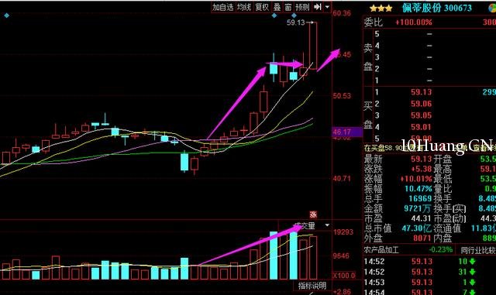The height and width of the screenshot is (295, 496).
Task: Toggle the 复权 price adjustment option
Action: pyautogui.click(x=262, y=7)
